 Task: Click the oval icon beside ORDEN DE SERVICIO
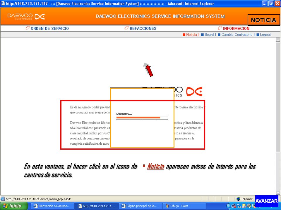click(28, 28)
